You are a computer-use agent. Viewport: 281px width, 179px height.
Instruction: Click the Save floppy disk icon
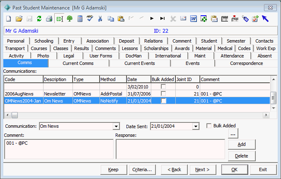point(29,19)
